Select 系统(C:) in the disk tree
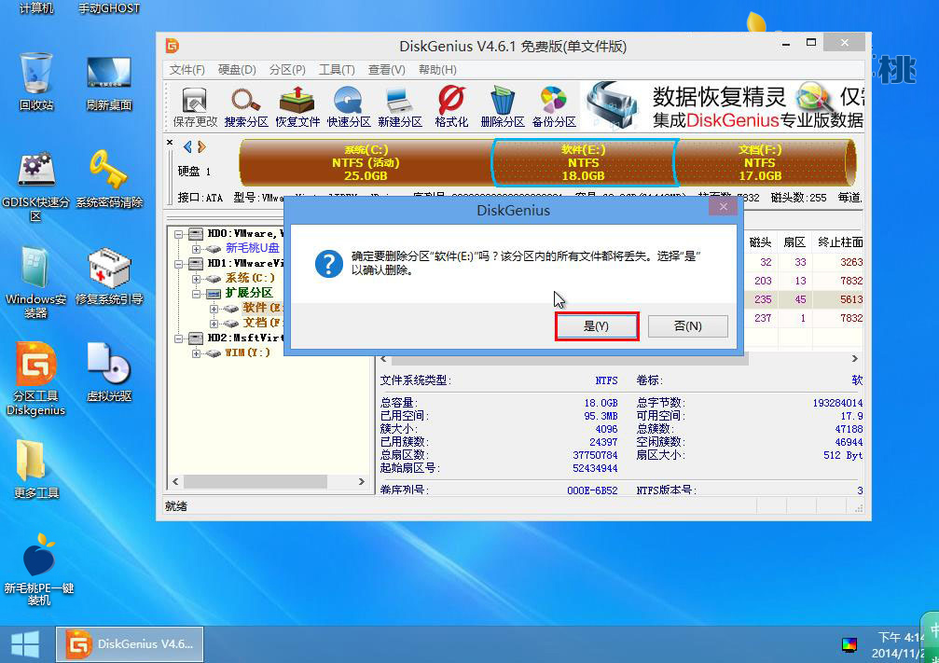 (250, 278)
